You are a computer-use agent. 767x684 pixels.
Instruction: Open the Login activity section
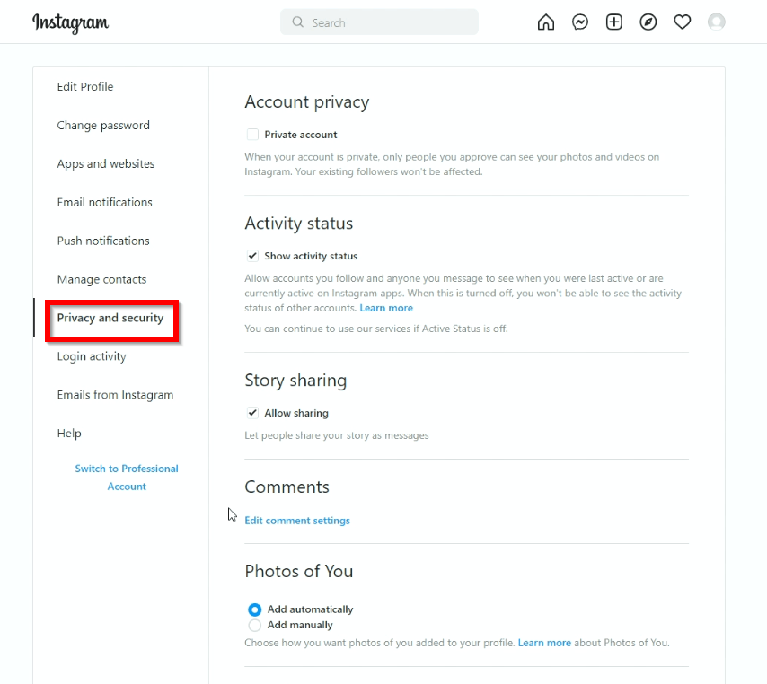coord(91,355)
